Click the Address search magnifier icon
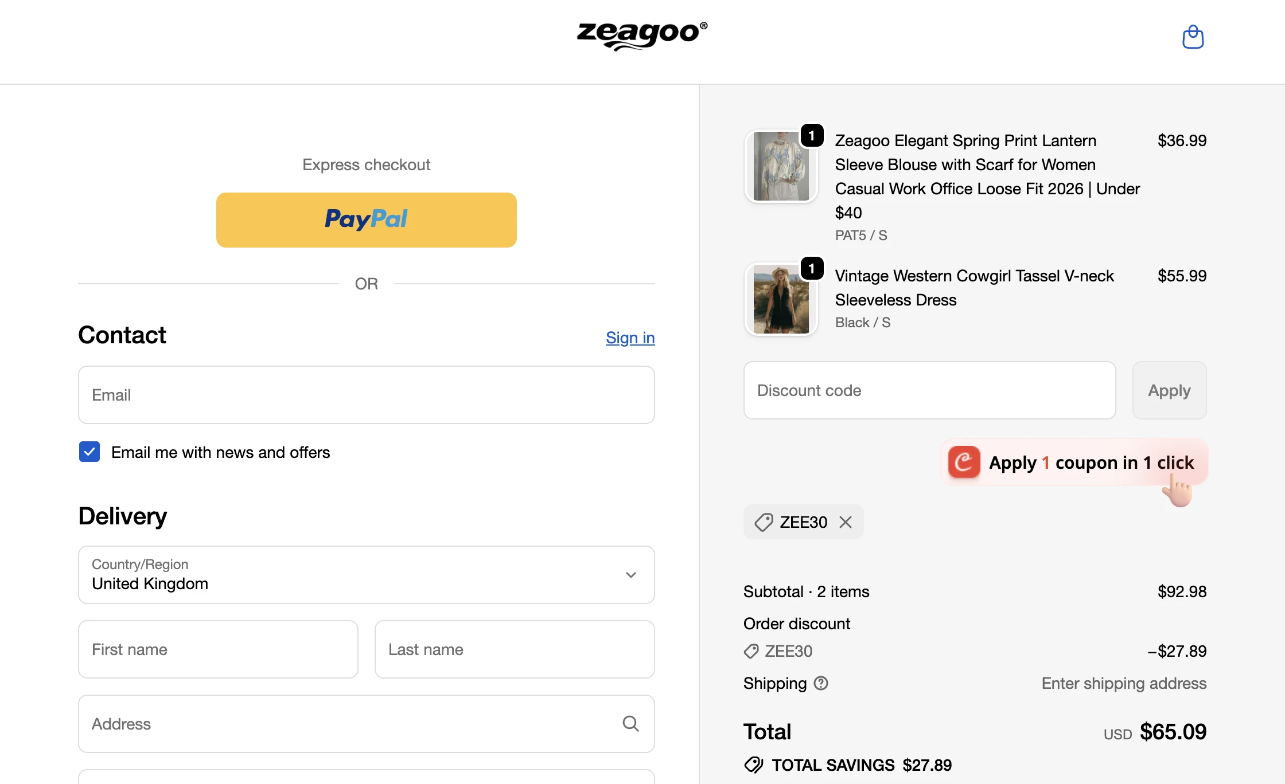Viewport: 1285px width, 784px height. (630, 724)
